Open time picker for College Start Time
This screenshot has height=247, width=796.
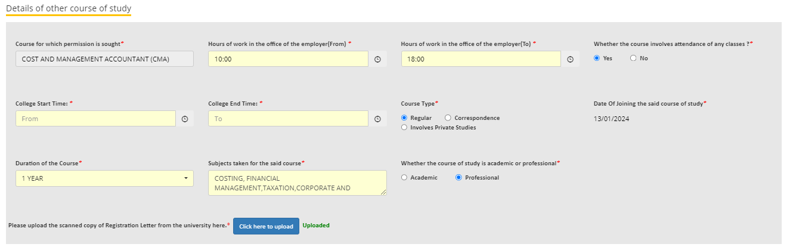(x=185, y=119)
